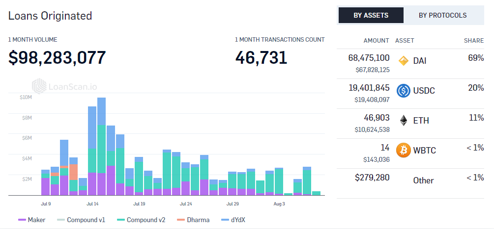Click the 20% share value
Viewport: 494px width, 229px height.
pyautogui.click(x=476, y=88)
